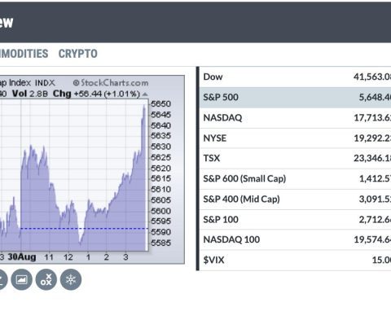
Task: Open the Point & Figure (OX) chart icon
Action: pyautogui.click(x=46, y=279)
